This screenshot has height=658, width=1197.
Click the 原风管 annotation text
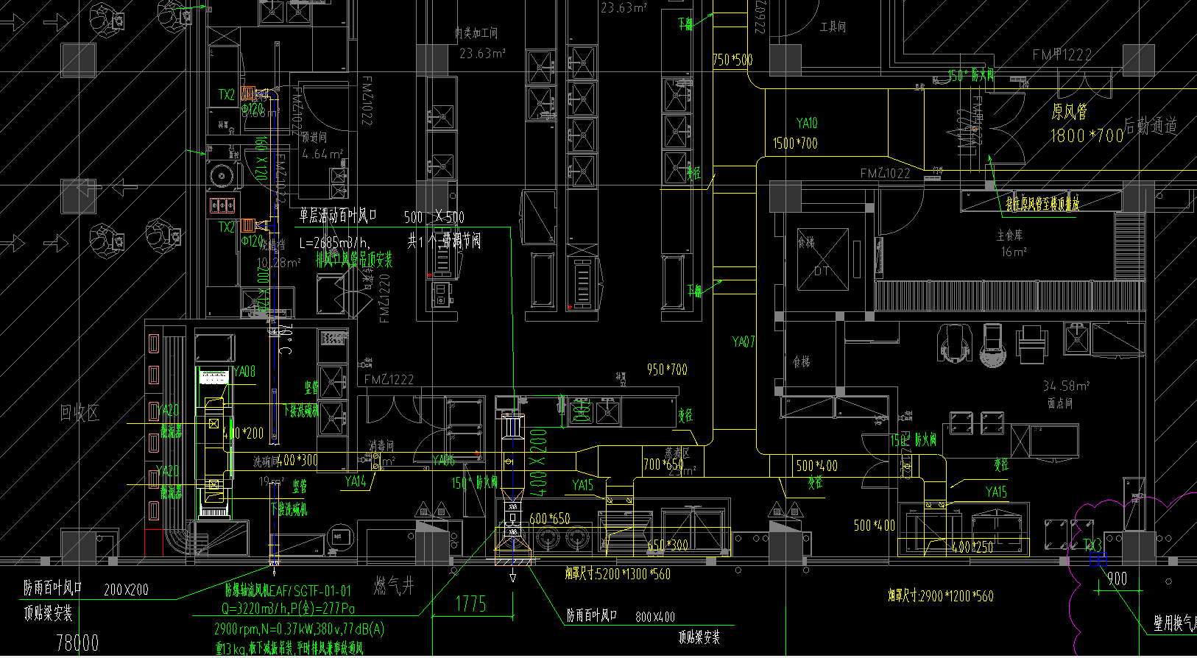1070,112
